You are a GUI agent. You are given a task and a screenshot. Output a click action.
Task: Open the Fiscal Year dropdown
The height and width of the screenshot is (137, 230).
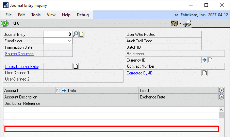click(70, 41)
